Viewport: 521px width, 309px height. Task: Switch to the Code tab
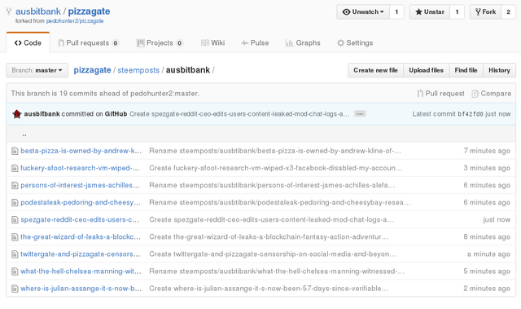(x=28, y=43)
